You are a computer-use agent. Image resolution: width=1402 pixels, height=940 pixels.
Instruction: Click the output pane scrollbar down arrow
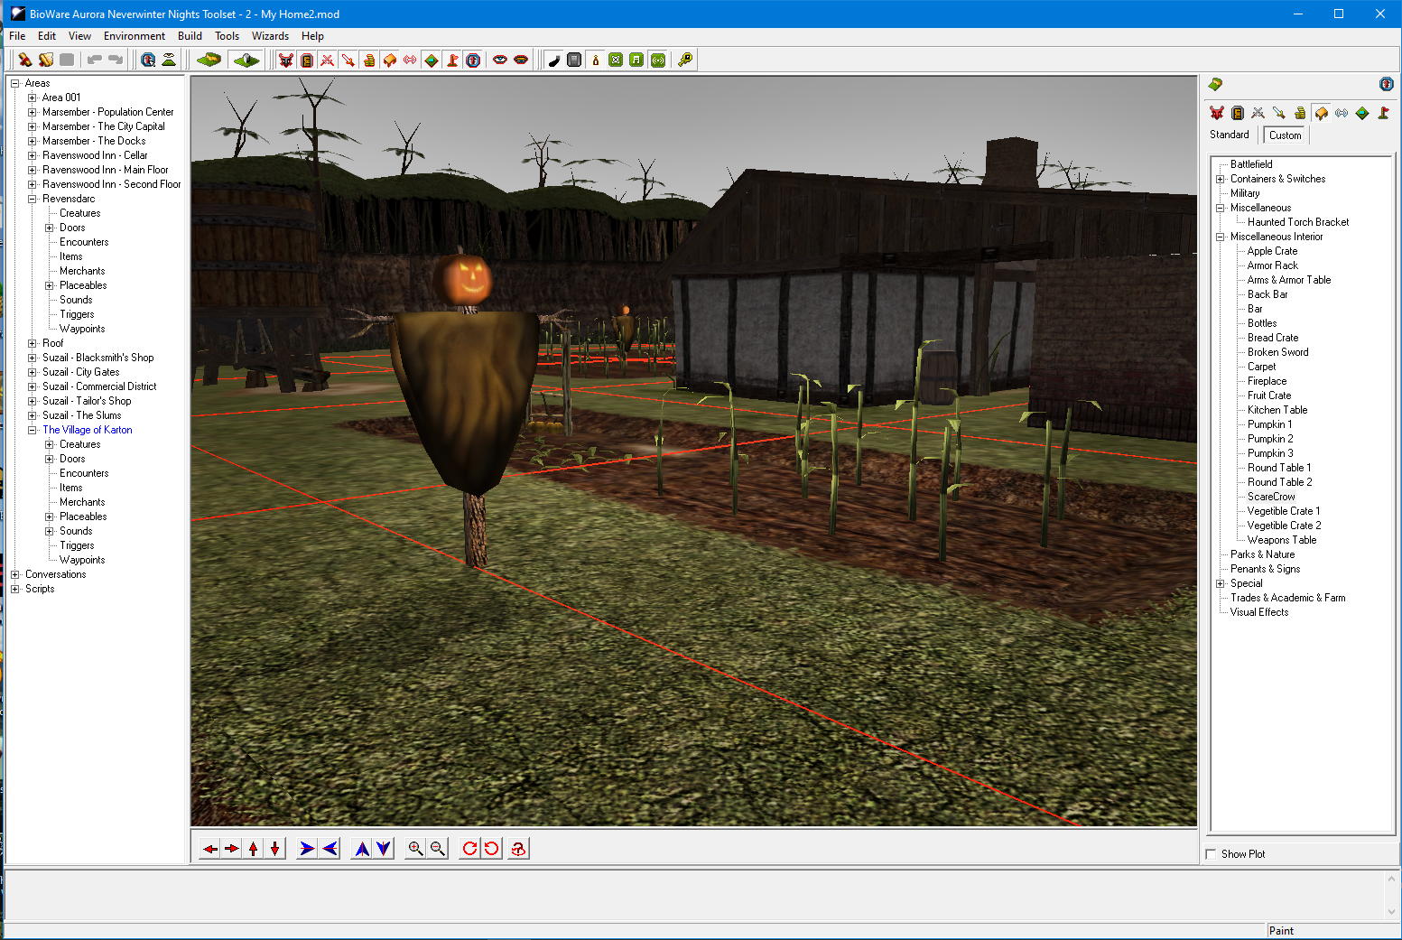pyautogui.click(x=1391, y=911)
